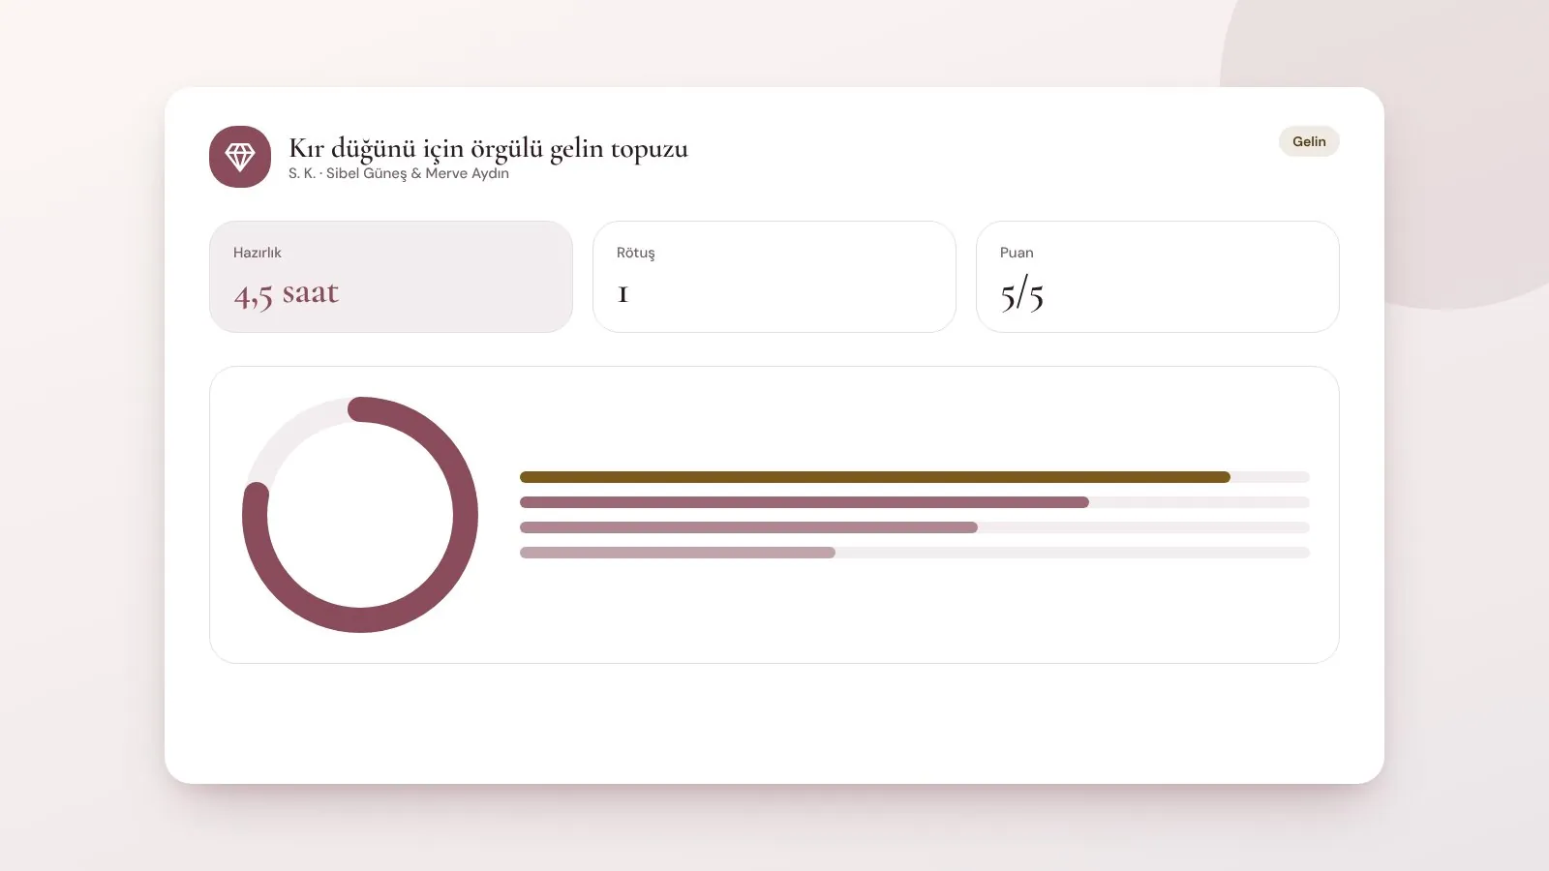The width and height of the screenshot is (1549, 871).
Task: Click the empty track end of the golden bar
Action: point(1270,477)
